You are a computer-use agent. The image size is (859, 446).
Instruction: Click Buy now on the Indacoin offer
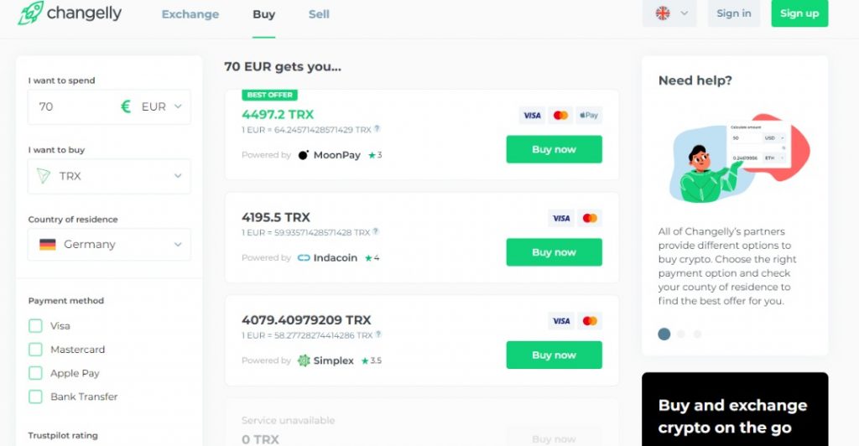coord(554,252)
